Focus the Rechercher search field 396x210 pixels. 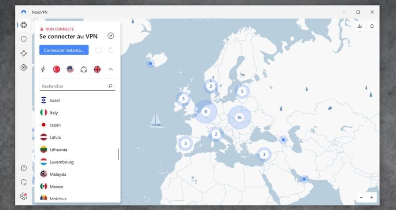(x=77, y=86)
